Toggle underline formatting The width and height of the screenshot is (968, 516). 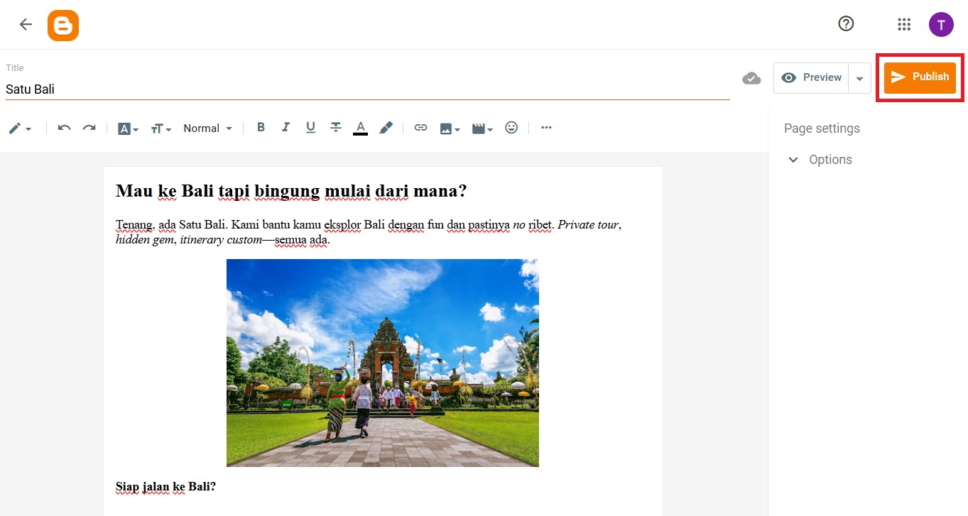(x=310, y=128)
